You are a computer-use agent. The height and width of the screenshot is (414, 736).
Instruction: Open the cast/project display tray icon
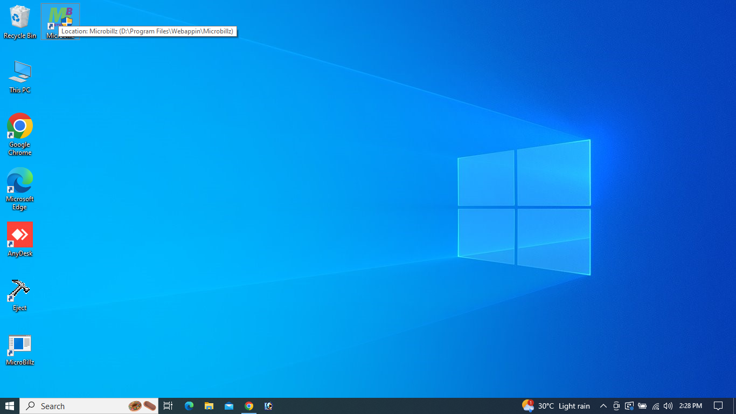click(629, 406)
